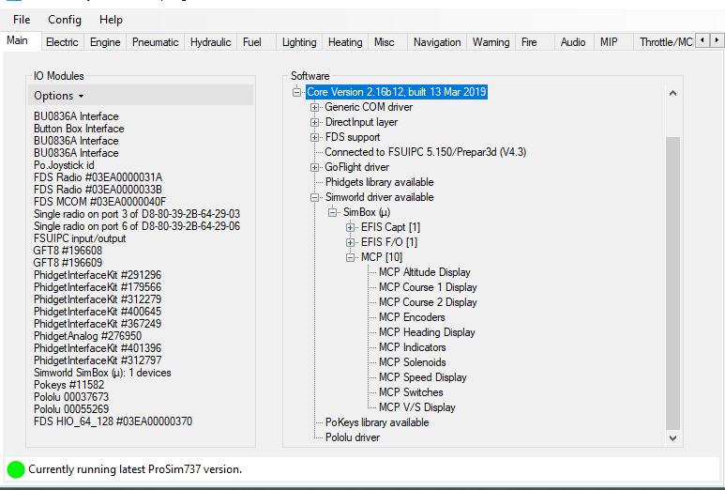The image size is (725, 490).
Task: Switch to the Lighting tab
Action: [x=299, y=42]
